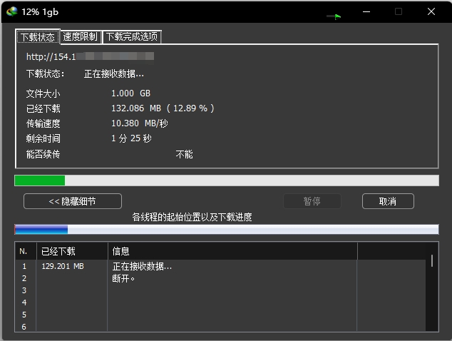Open the 下载完成选项 tab

coord(131,36)
